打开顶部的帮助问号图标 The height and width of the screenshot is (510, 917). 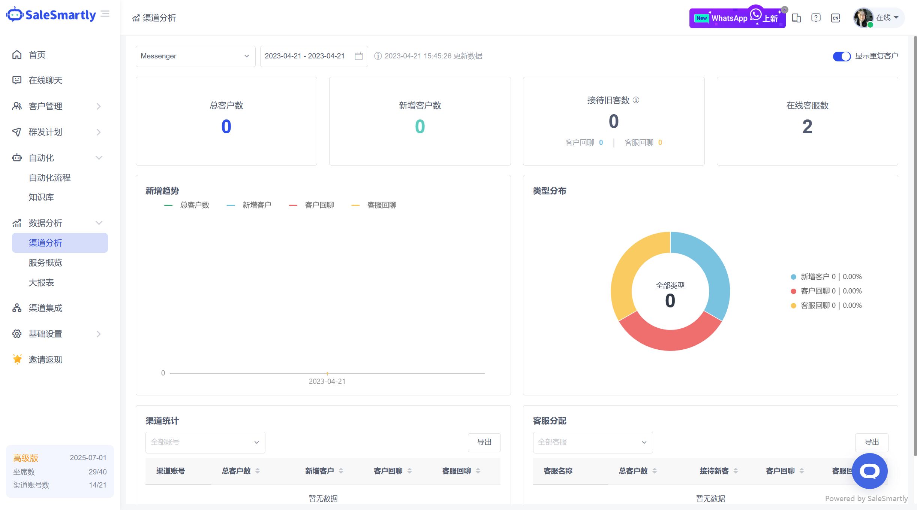coord(816,18)
